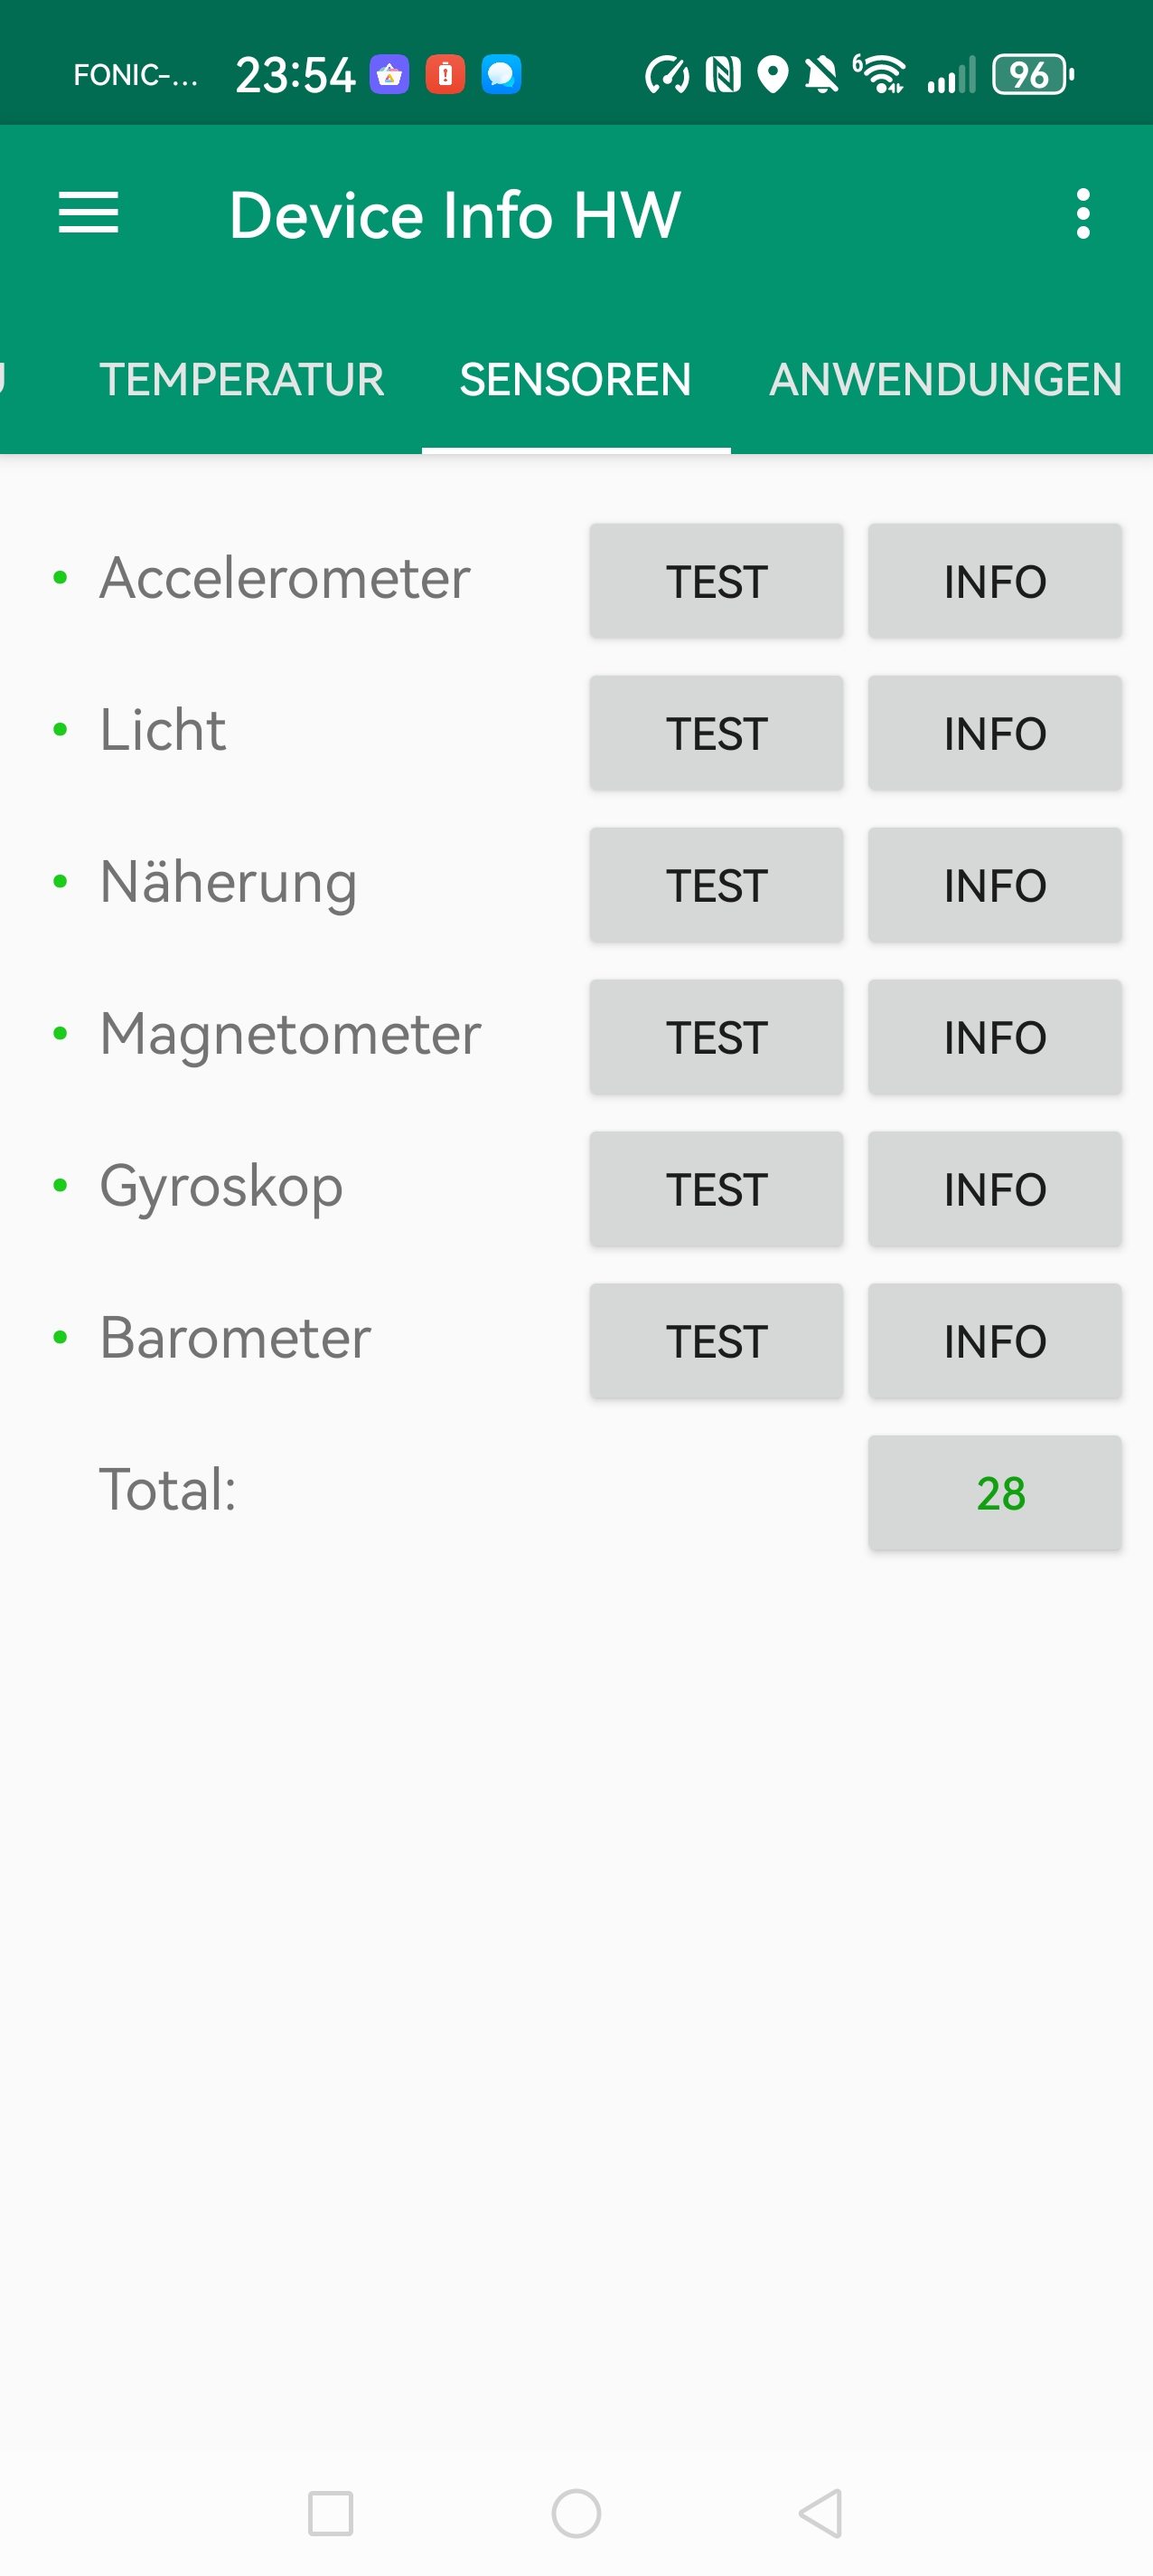Switch to the Anwendungen tab
1153x2576 pixels.
[945, 380]
